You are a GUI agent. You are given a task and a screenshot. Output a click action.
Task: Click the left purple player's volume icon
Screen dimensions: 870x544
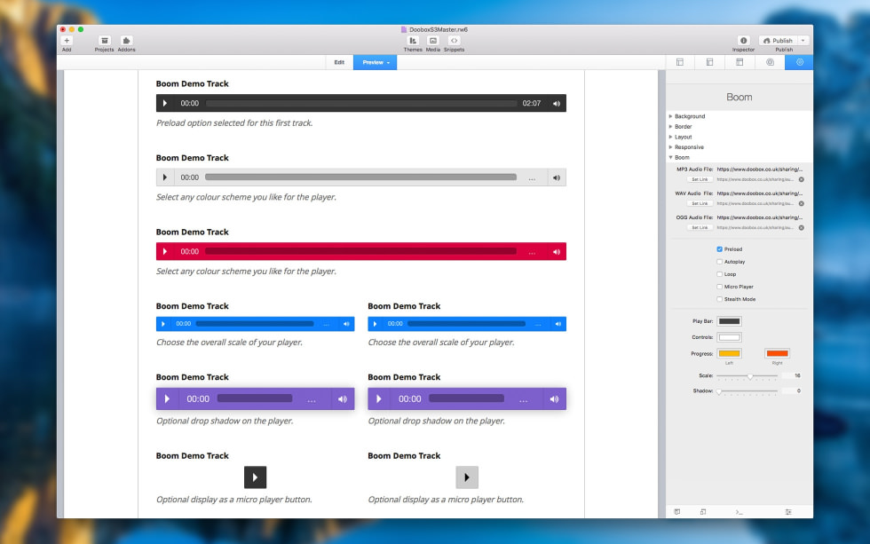coord(343,398)
